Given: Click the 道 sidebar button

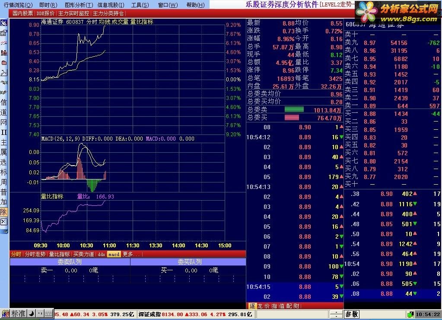Looking at the screenshot, I should (x=3, y=112).
